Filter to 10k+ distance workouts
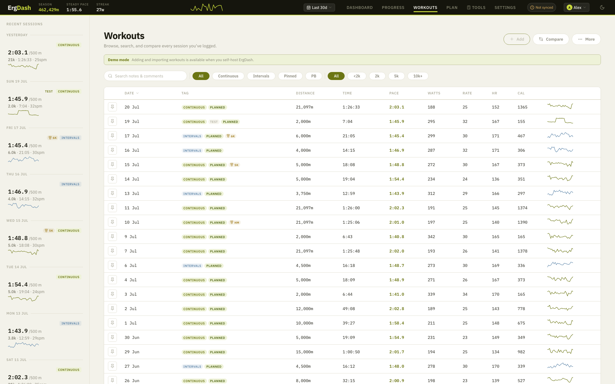Screen dimensions: 615x384 coord(418,76)
